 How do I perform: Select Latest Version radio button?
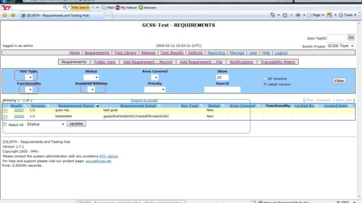coord(265,84)
